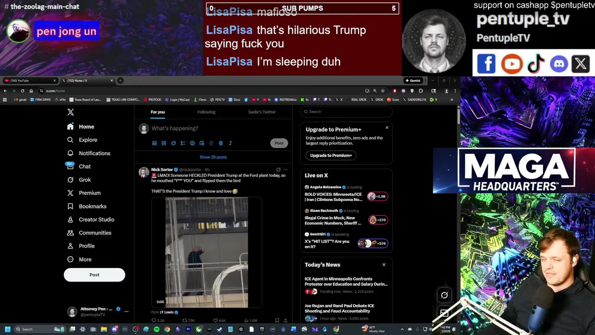Screen dimensions: 595x335
Task: Click the grey Post button in composer
Action: [279, 143]
